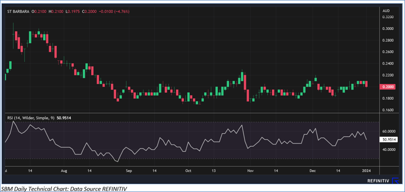Image resolution: width=405 pixels, height=192 pixels.
Task: Select the Sep marker on time axis
Action: 129,171
